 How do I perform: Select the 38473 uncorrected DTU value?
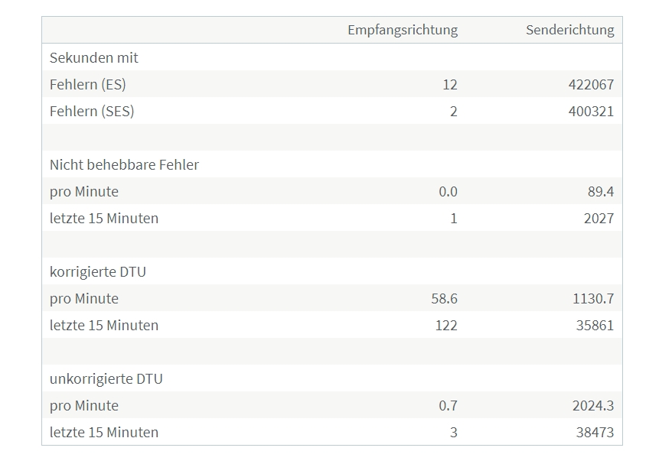coord(595,432)
